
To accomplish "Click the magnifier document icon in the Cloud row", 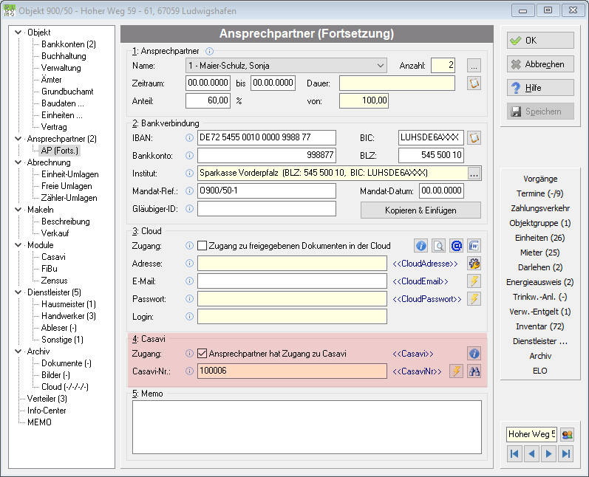I will (438, 246).
